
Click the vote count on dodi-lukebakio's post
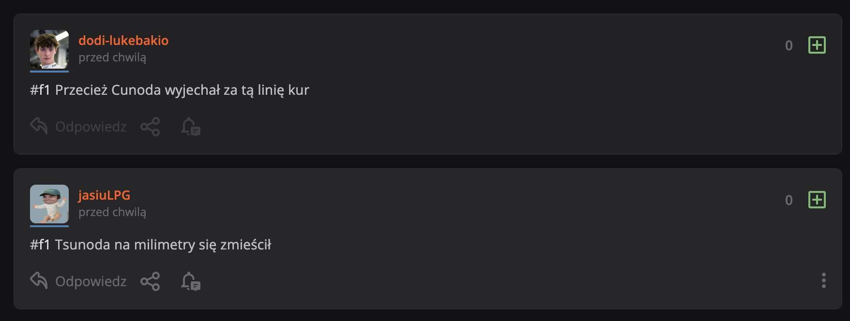(x=789, y=46)
